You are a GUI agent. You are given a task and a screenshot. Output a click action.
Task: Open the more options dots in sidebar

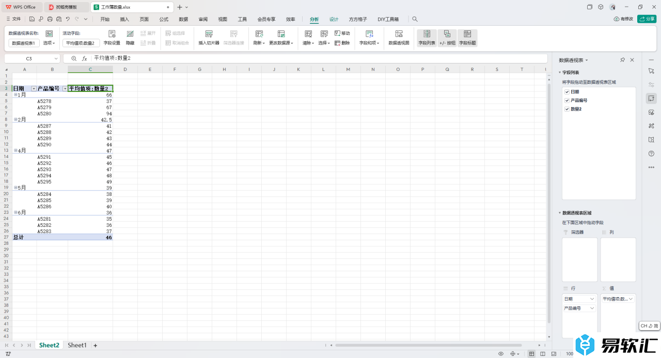tap(651, 167)
